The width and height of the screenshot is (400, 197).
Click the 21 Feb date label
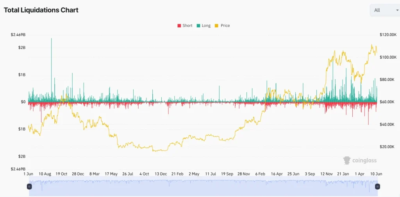pyautogui.click(x=177, y=174)
